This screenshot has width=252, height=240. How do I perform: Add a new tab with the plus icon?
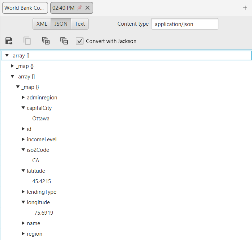click(x=245, y=8)
